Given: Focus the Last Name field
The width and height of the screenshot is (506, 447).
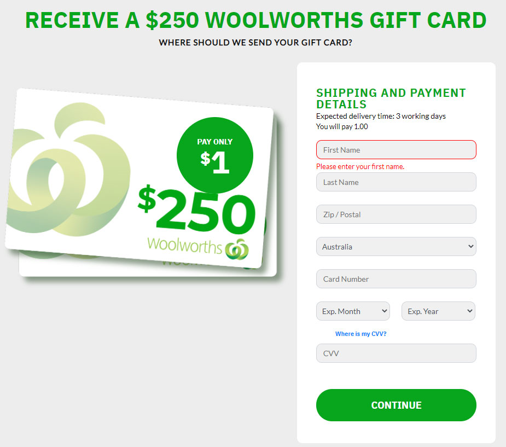Looking at the screenshot, I should tap(396, 182).
